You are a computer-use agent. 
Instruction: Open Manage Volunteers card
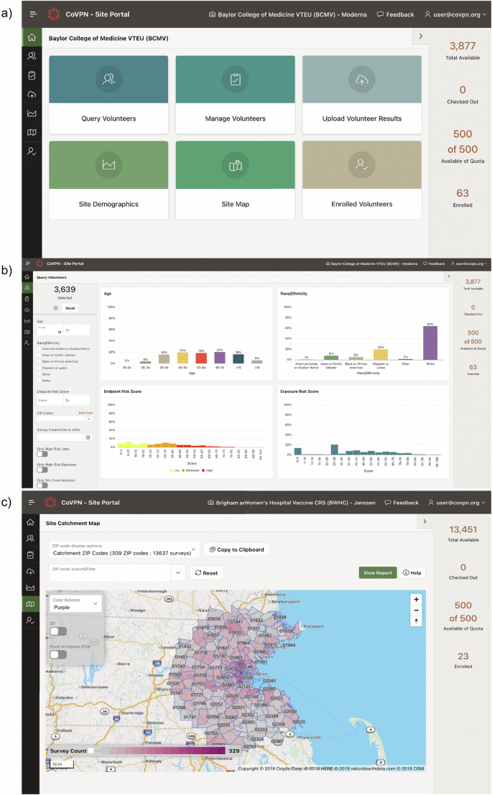[236, 94]
